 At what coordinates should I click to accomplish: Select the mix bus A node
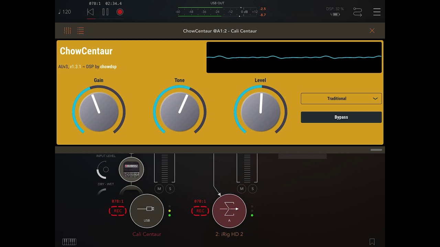coord(229,211)
